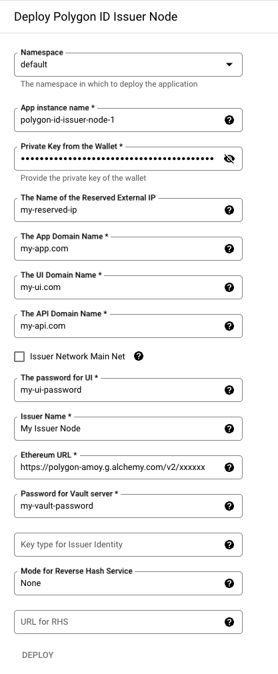This screenshot has height=674, width=278.
Task: Click the DEPLOY button
Action: click(x=38, y=655)
